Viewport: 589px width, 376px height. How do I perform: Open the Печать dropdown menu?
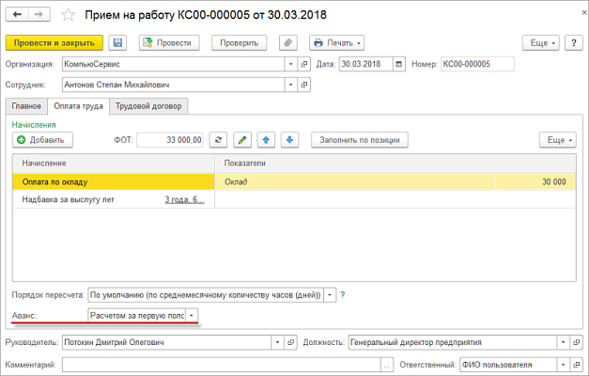click(336, 43)
